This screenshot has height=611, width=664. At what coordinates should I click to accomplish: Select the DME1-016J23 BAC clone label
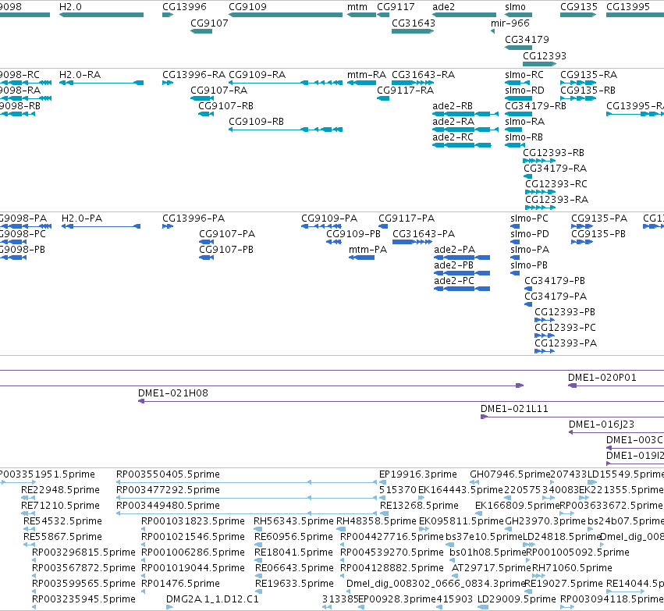(x=602, y=425)
